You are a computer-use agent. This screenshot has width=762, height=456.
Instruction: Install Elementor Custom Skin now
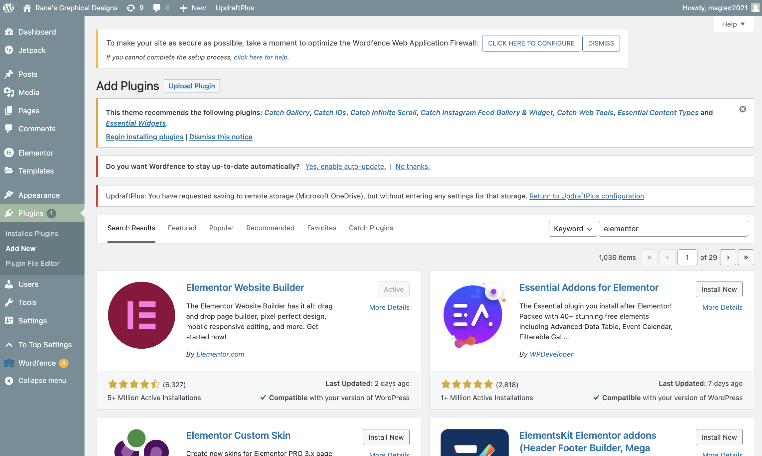click(x=386, y=437)
